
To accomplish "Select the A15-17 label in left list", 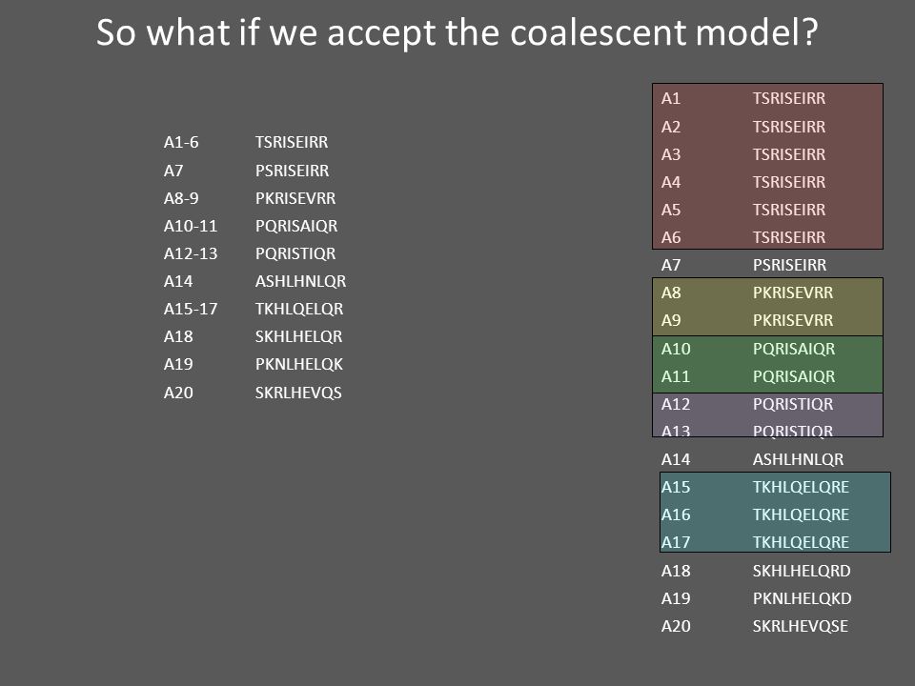I will [191, 309].
